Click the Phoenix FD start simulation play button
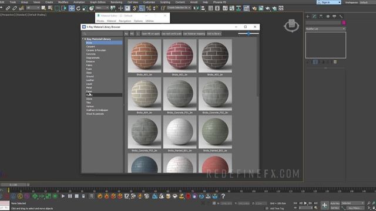 (63, 196)
